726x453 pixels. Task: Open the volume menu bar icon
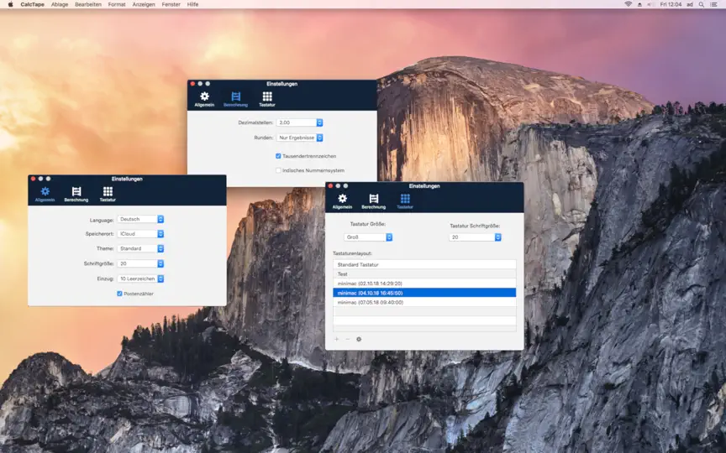(651, 4)
